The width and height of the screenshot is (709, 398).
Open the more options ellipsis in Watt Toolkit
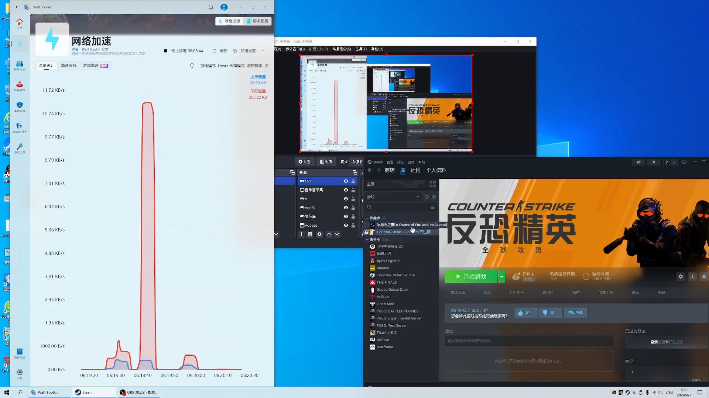click(x=264, y=51)
